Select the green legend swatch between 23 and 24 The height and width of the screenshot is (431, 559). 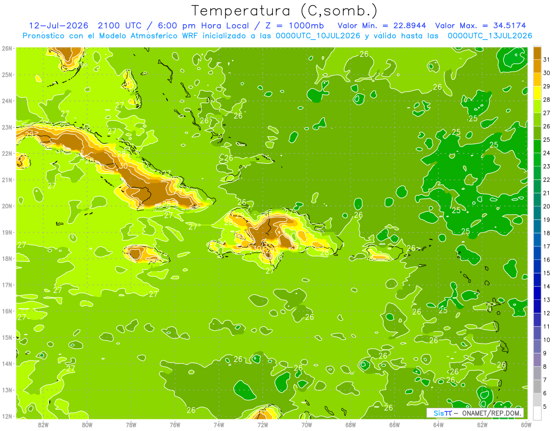537,159
